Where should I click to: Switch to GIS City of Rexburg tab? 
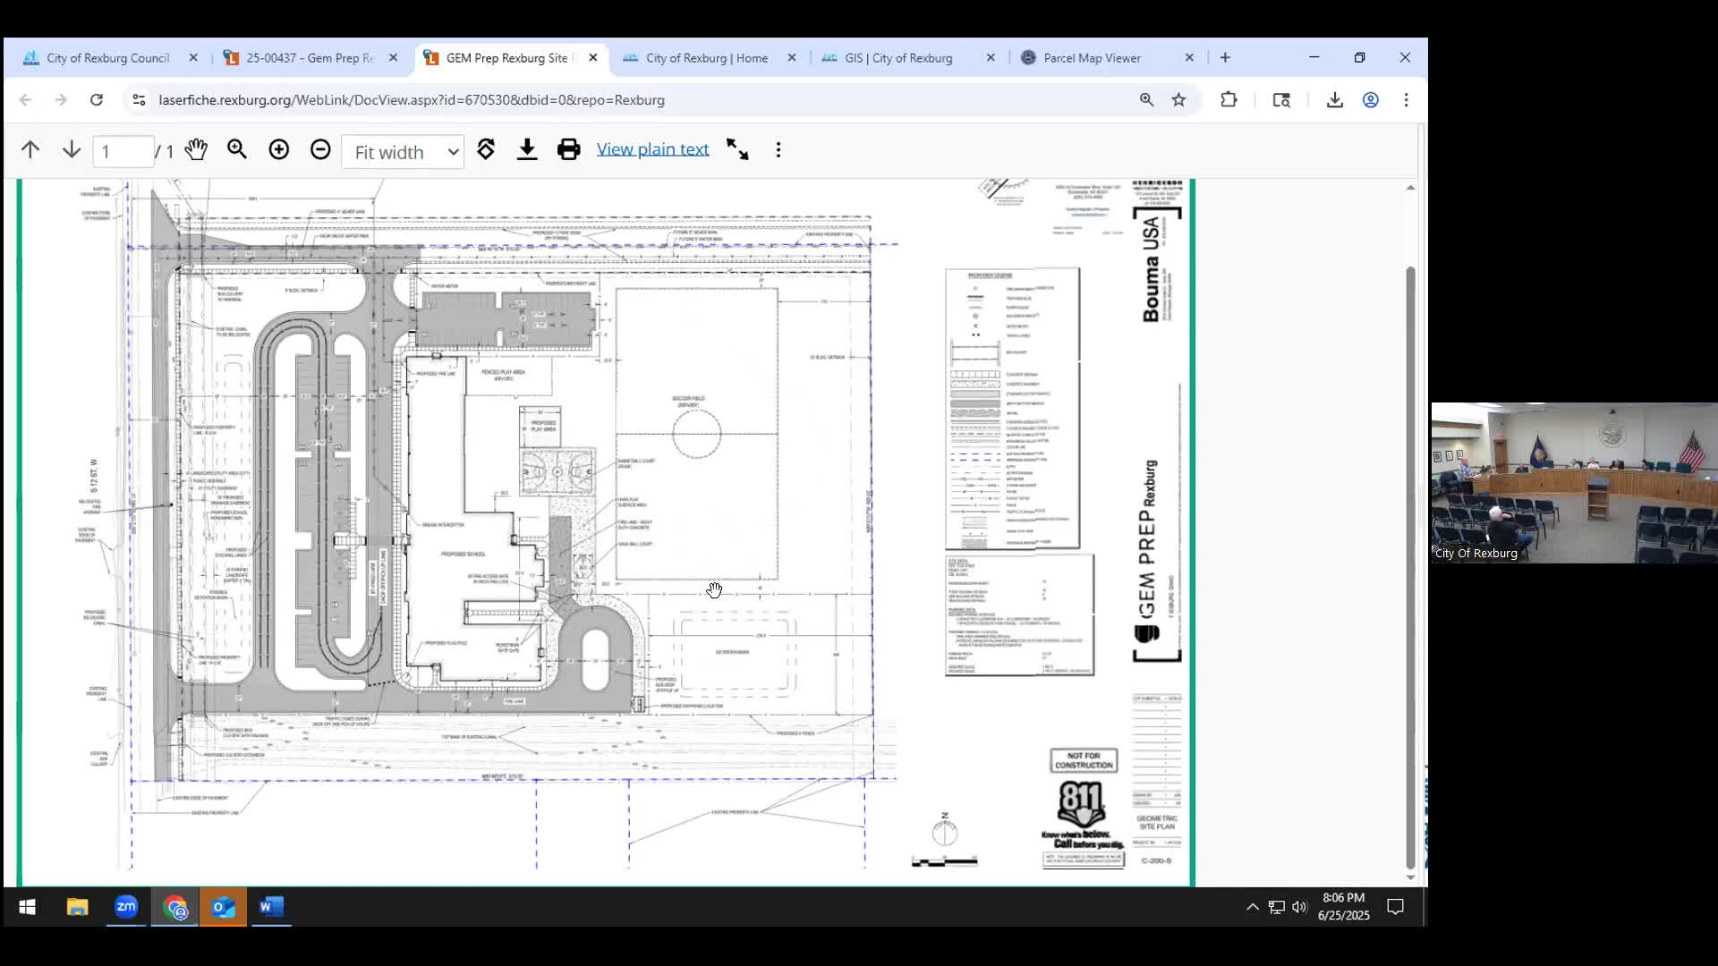[898, 58]
